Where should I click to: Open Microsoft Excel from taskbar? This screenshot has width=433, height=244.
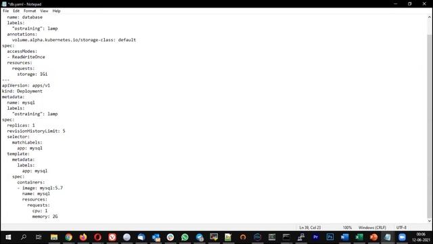(359, 237)
